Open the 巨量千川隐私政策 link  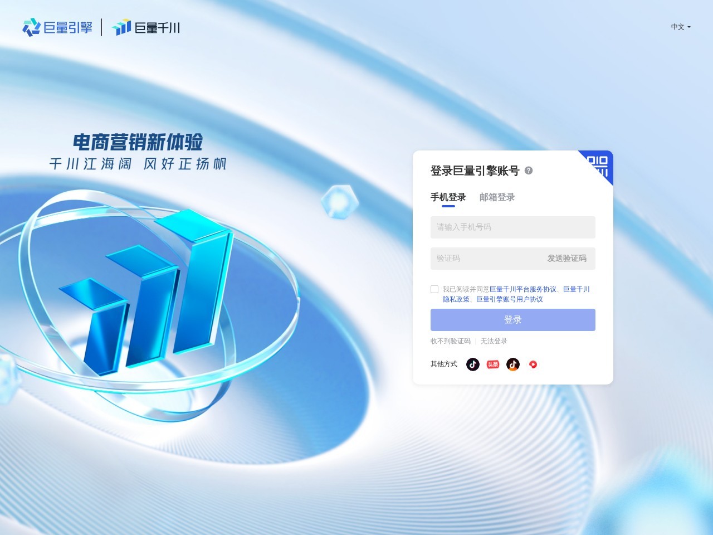[x=576, y=289]
